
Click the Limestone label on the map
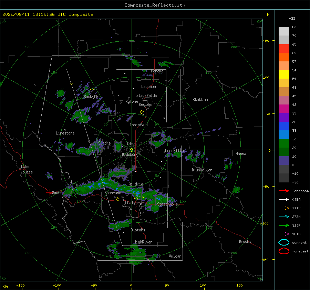[x=65, y=133]
